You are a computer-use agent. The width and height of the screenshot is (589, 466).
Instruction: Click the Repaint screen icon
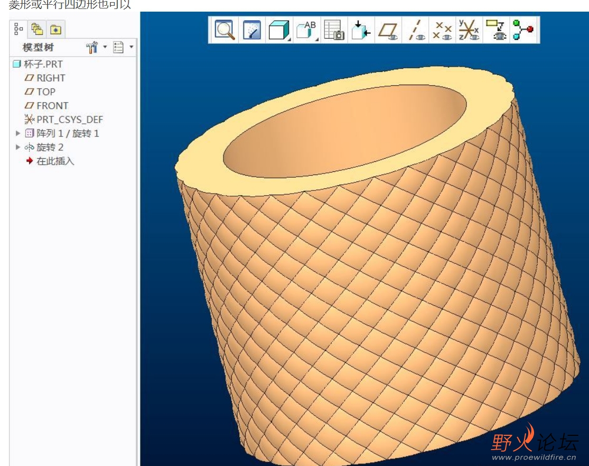(252, 30)
